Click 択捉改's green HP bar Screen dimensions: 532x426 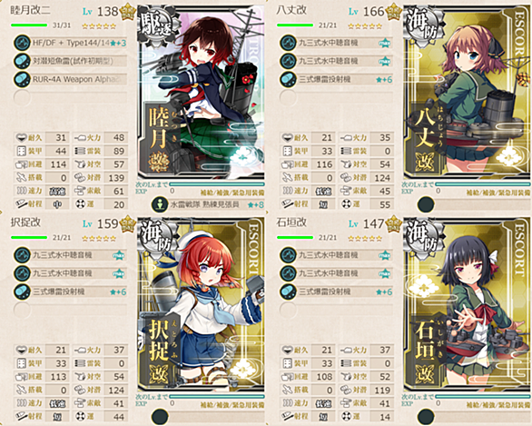tap(29, 237)
